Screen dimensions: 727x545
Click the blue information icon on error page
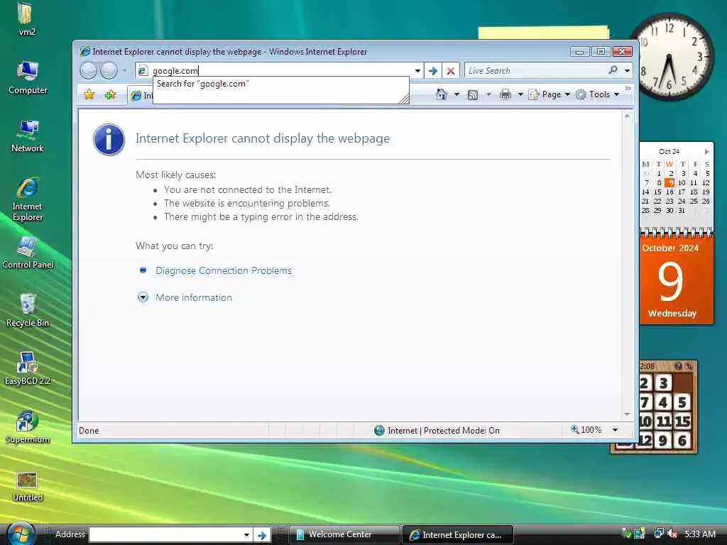[x=109, y=140]
